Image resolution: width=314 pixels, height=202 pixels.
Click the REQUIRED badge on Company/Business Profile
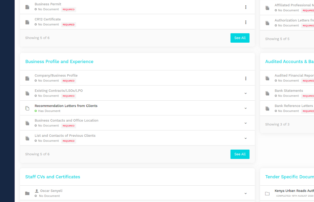coord(68,81)
